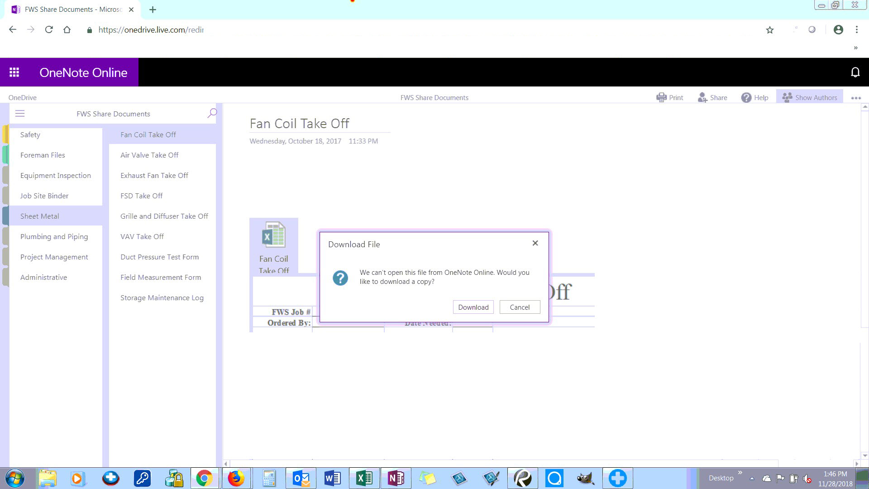Click the Print icon
The height and width of the screenshot is (489, 869).
[x=662, y=97]
